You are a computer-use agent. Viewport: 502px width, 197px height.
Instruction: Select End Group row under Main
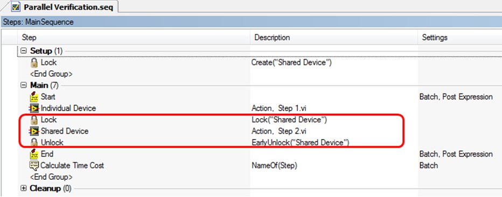click(51, 177)
